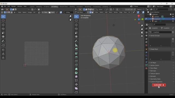Select the Poly Build tool

pyautogui.click(x=76, y=69)
